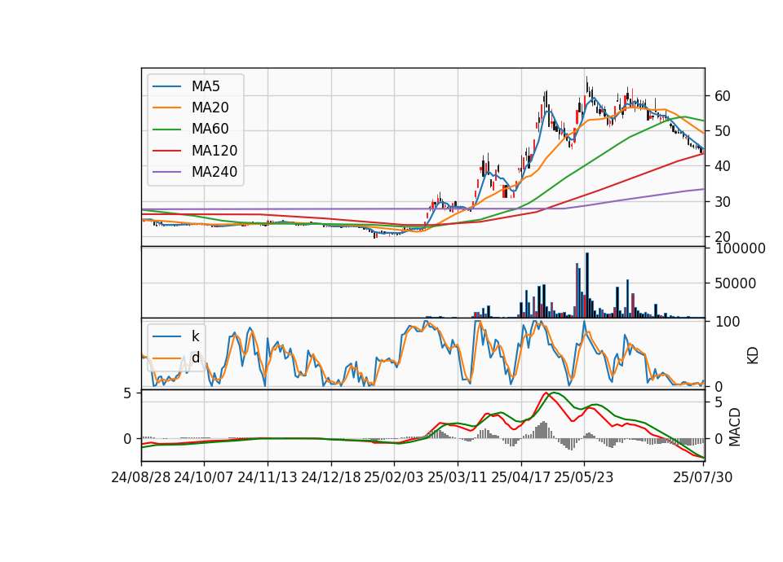The image size is (783, 562).
Task: Click the blue MA5 legend line swatch
Action: pyautogui.click(x=166, y=87)
